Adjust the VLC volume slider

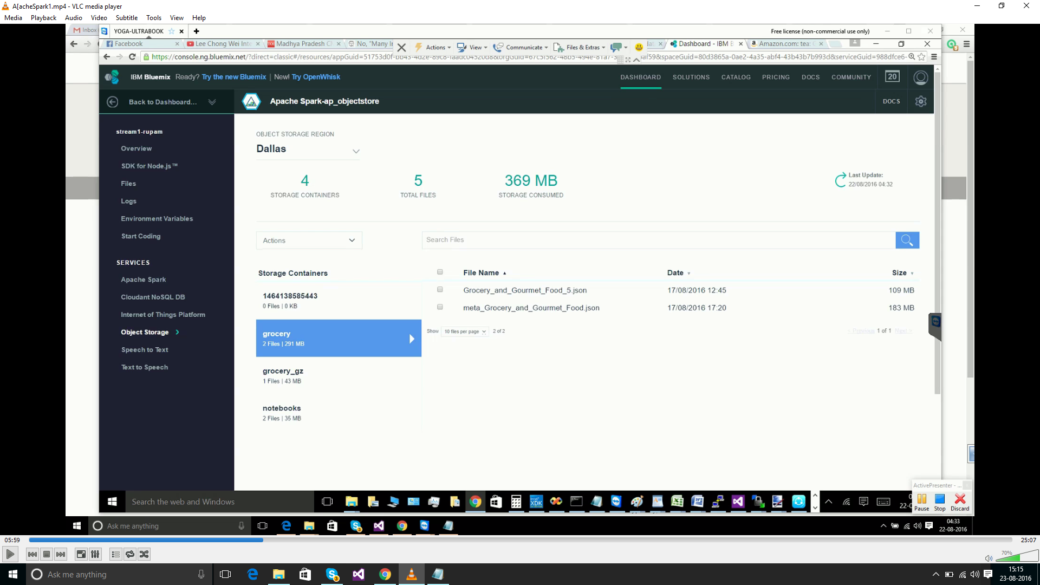pyautogui.click(x=1017, y=557)
